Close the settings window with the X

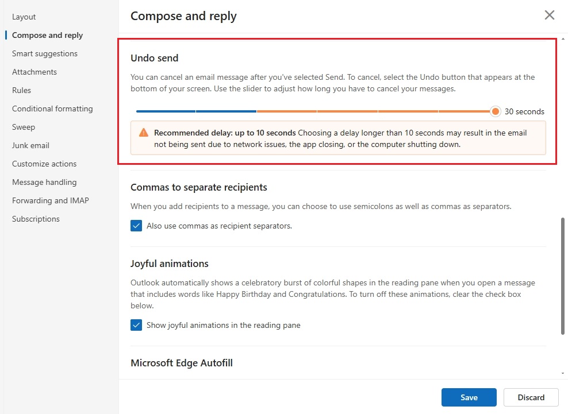pos(549,16)
